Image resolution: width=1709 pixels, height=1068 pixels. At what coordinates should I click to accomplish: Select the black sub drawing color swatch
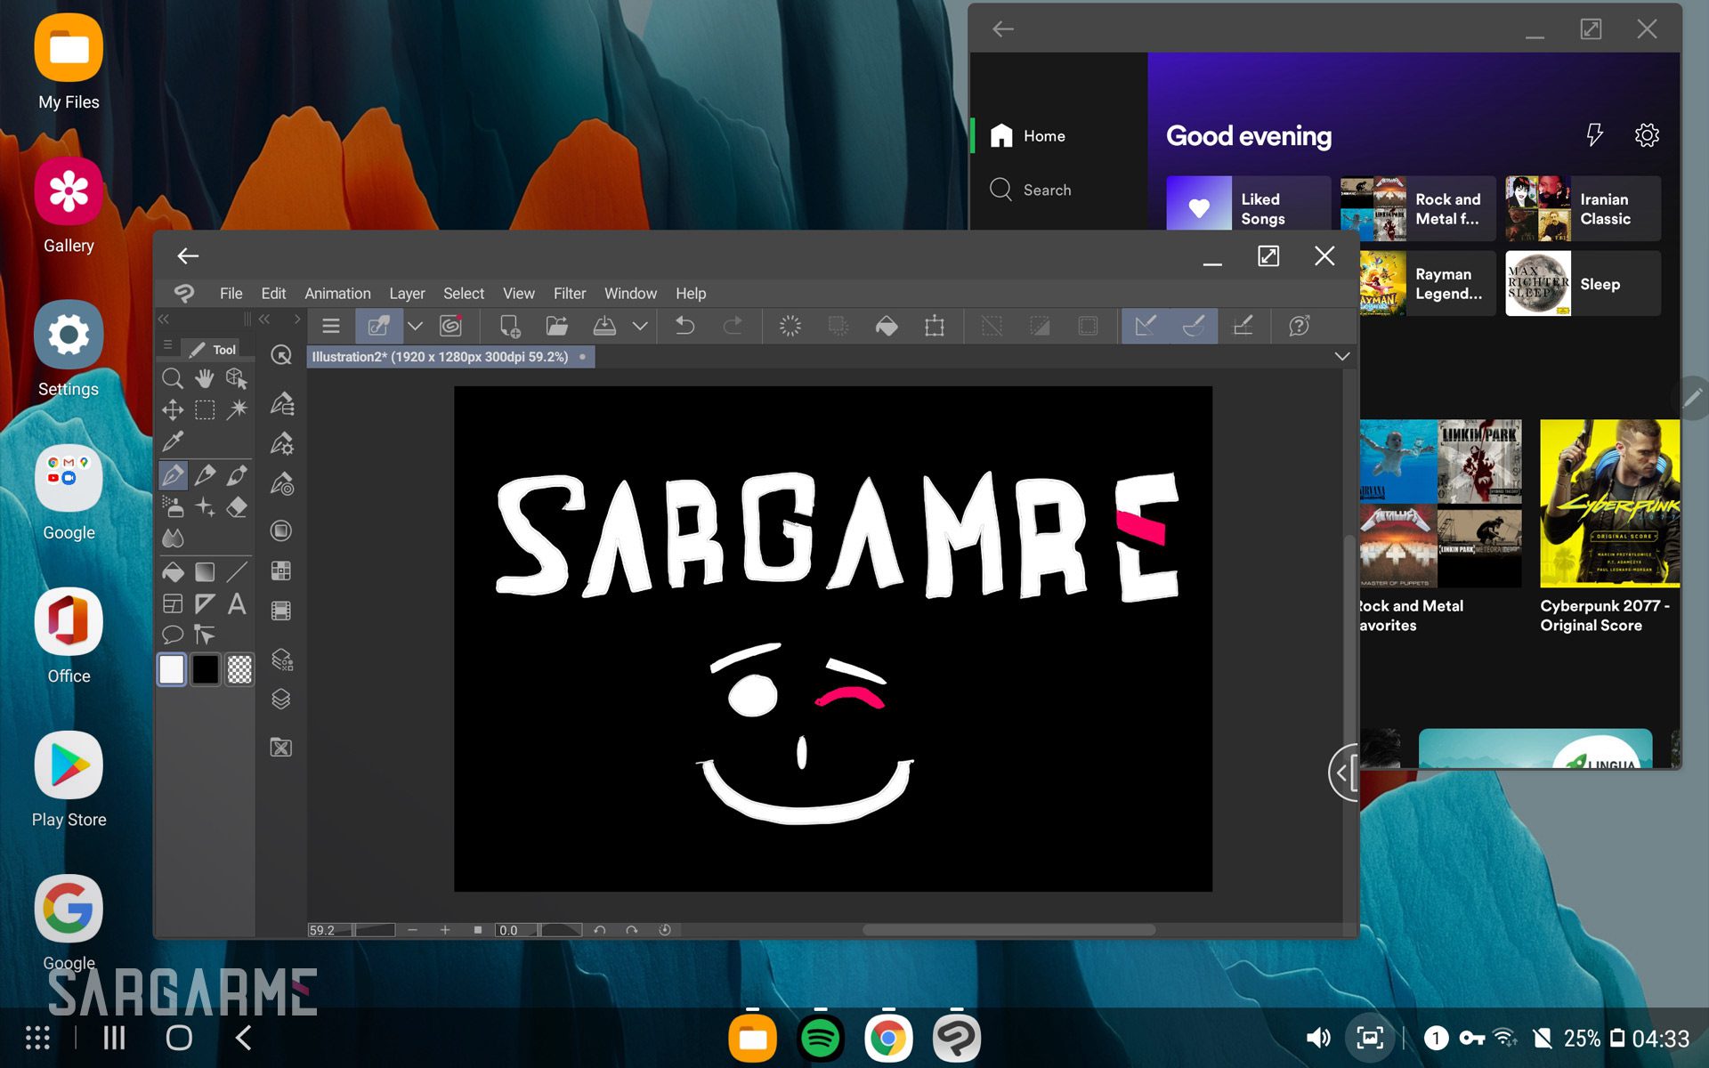(x=206, y=669)
